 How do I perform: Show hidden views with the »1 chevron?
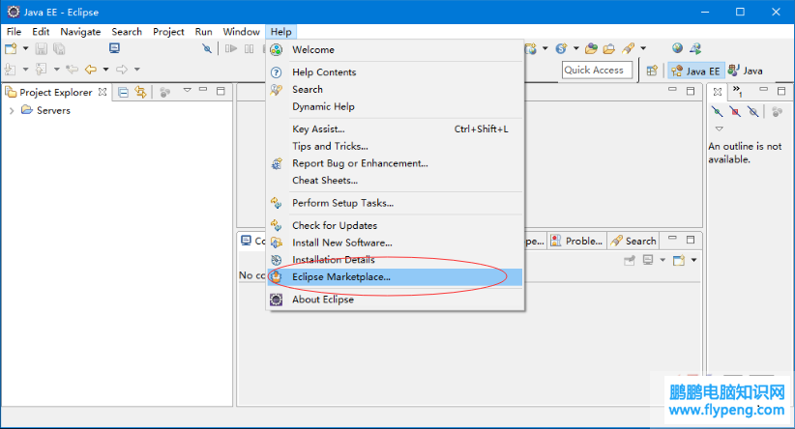click(737, 91)
